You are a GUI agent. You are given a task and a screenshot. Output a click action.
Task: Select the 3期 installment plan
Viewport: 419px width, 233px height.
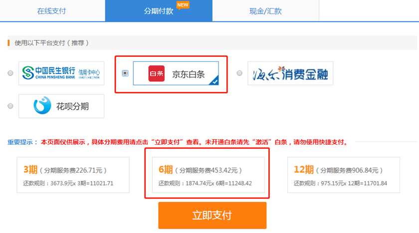pos(73,175)
